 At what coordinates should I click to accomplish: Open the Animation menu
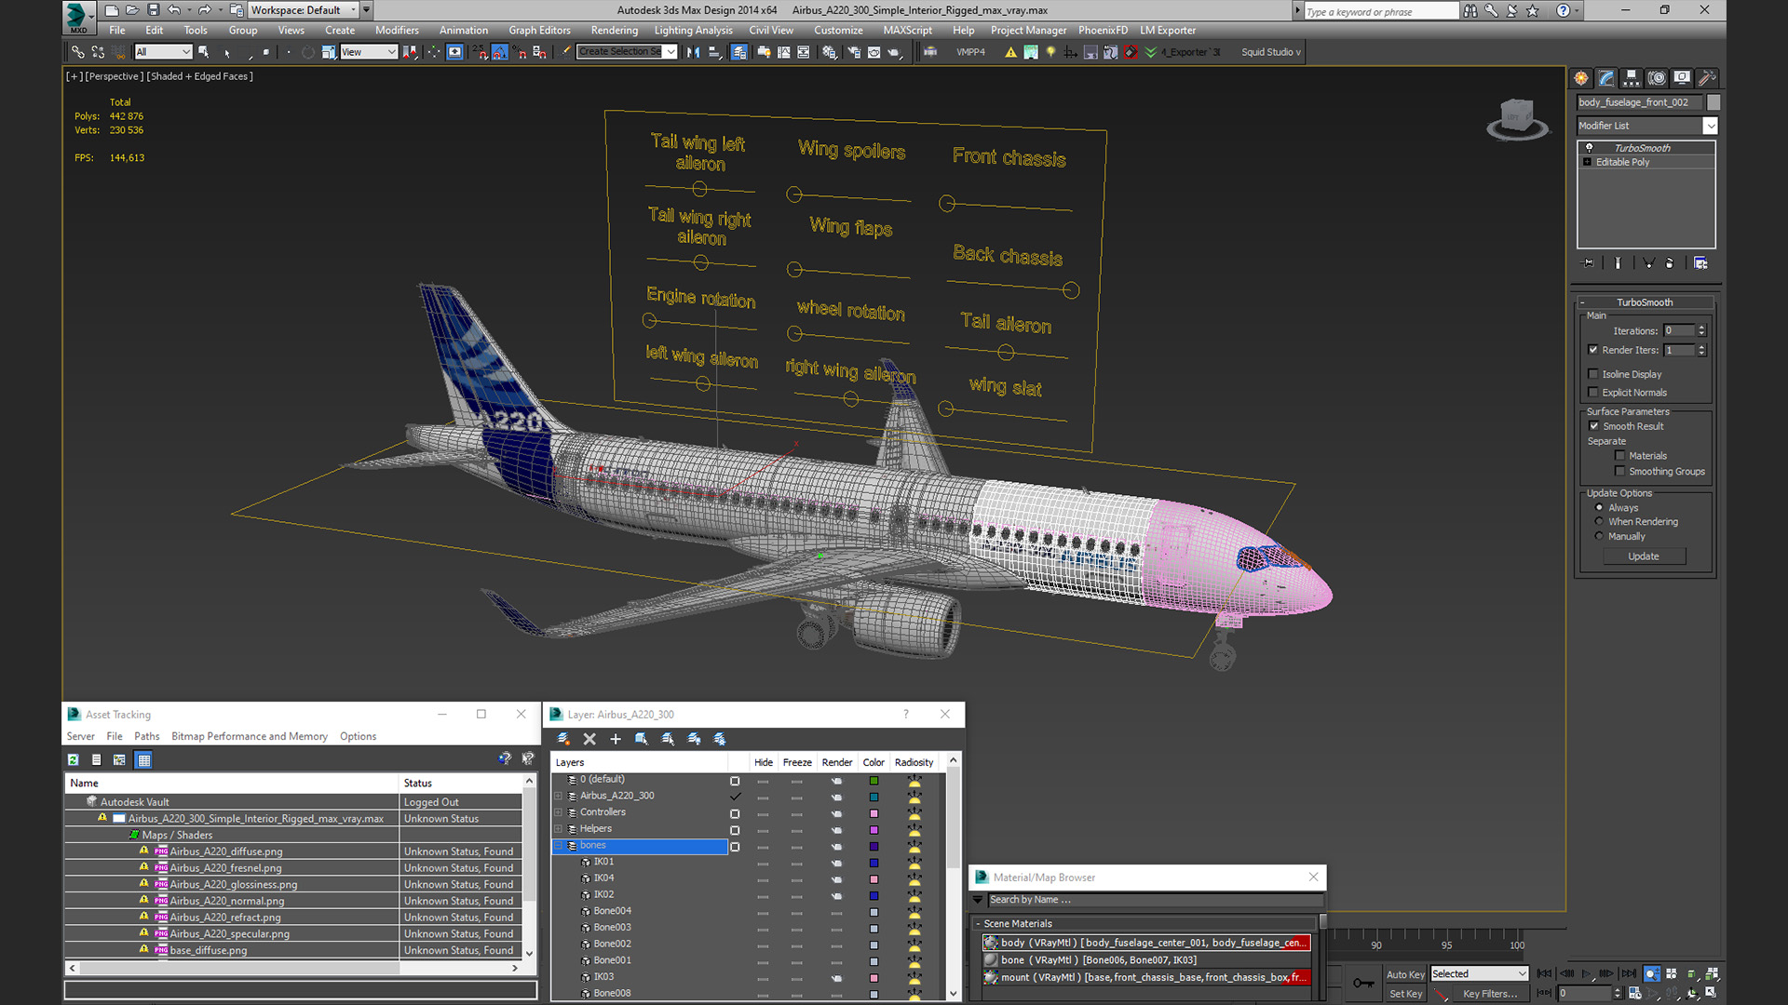coord(464,31)
